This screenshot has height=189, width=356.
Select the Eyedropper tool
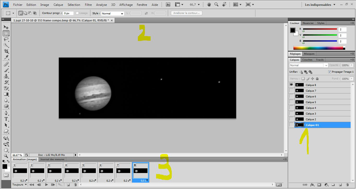[6, 57]
